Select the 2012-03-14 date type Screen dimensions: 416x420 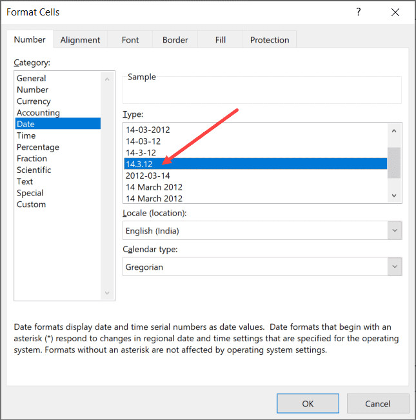(148, 175)
